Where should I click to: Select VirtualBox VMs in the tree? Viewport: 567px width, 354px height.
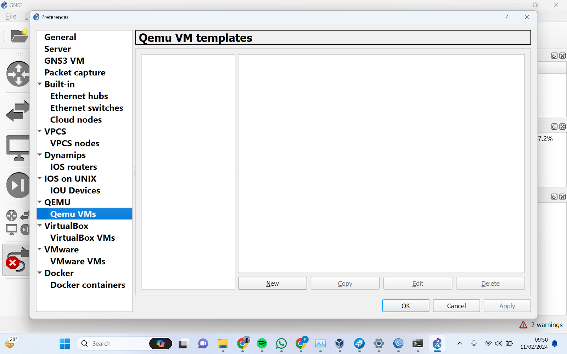[x=83, y=238]
